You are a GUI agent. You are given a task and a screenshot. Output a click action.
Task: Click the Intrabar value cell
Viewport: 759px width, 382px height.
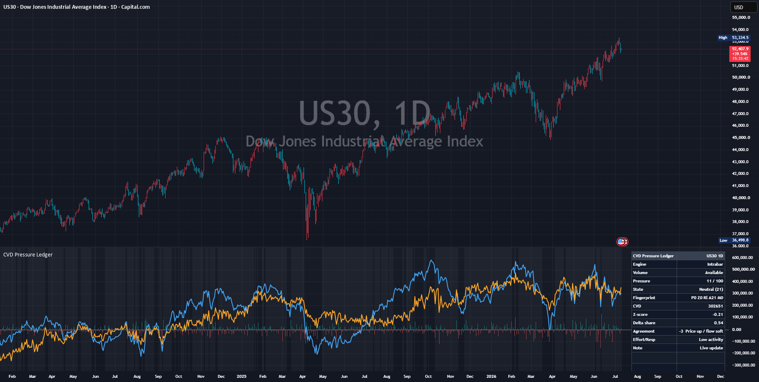pos(701,264)
